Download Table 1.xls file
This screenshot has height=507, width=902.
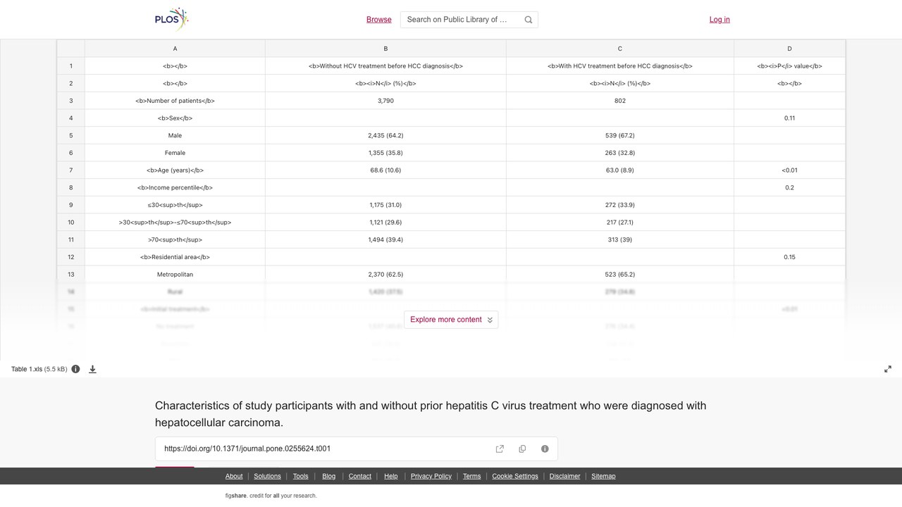point(92,369)
